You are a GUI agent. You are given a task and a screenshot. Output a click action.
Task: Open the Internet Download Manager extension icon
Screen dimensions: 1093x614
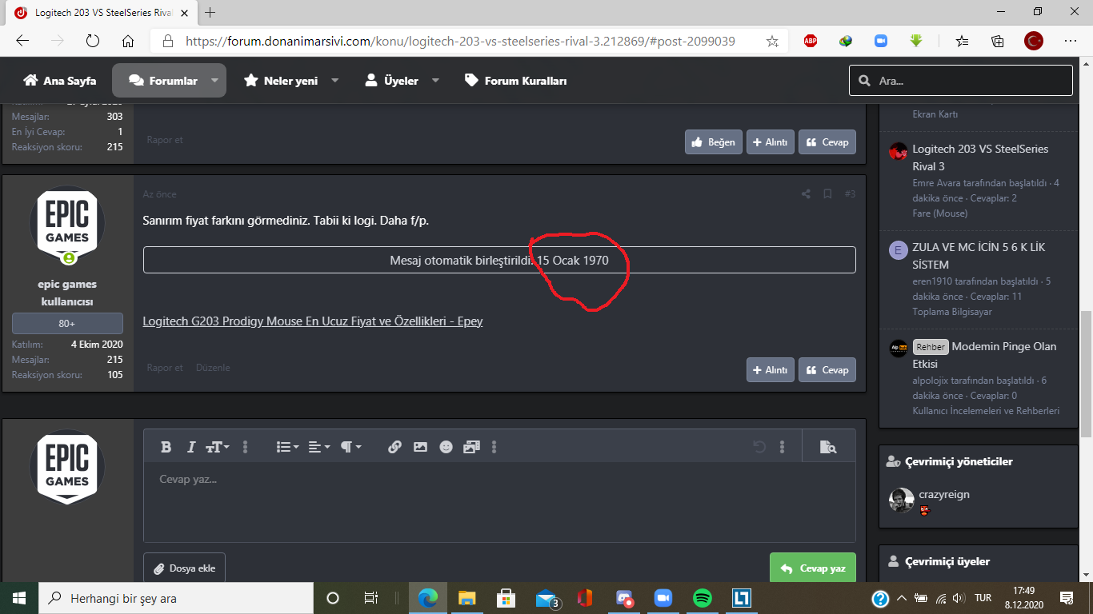click(x=846, y=41)
